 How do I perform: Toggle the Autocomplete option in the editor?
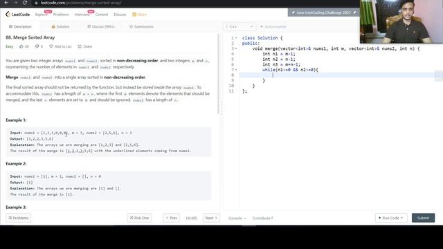tap(273, 26)
